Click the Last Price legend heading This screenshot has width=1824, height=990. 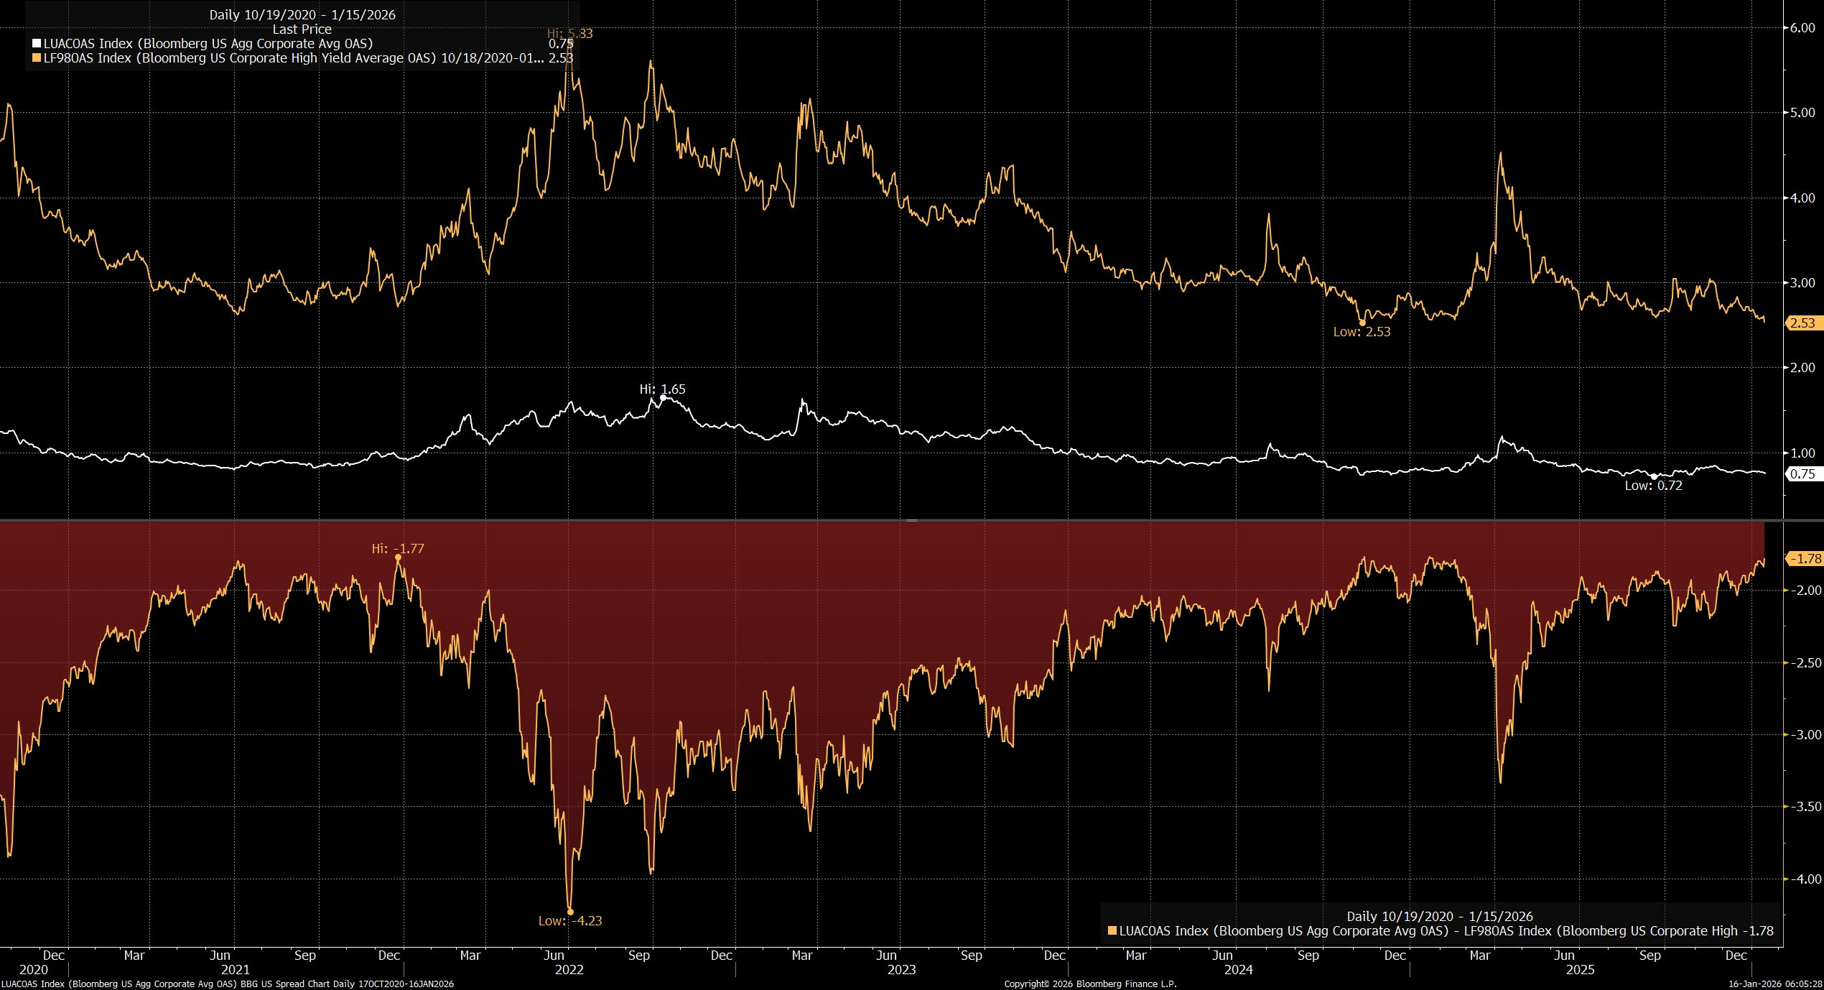coord(302,29)
